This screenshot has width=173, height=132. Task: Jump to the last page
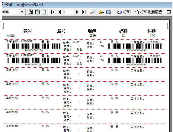84,12
